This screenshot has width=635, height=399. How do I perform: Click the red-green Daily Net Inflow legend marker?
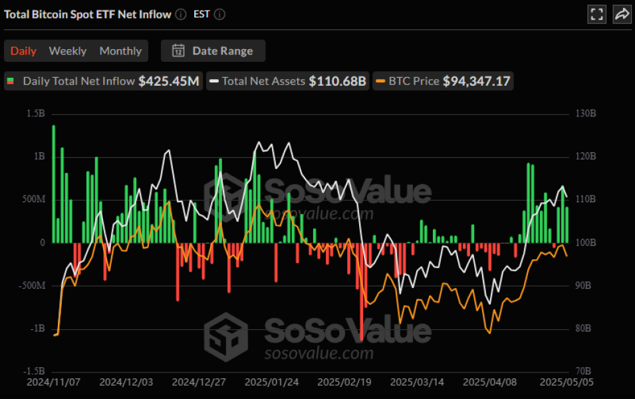click(x=11, y=81)
